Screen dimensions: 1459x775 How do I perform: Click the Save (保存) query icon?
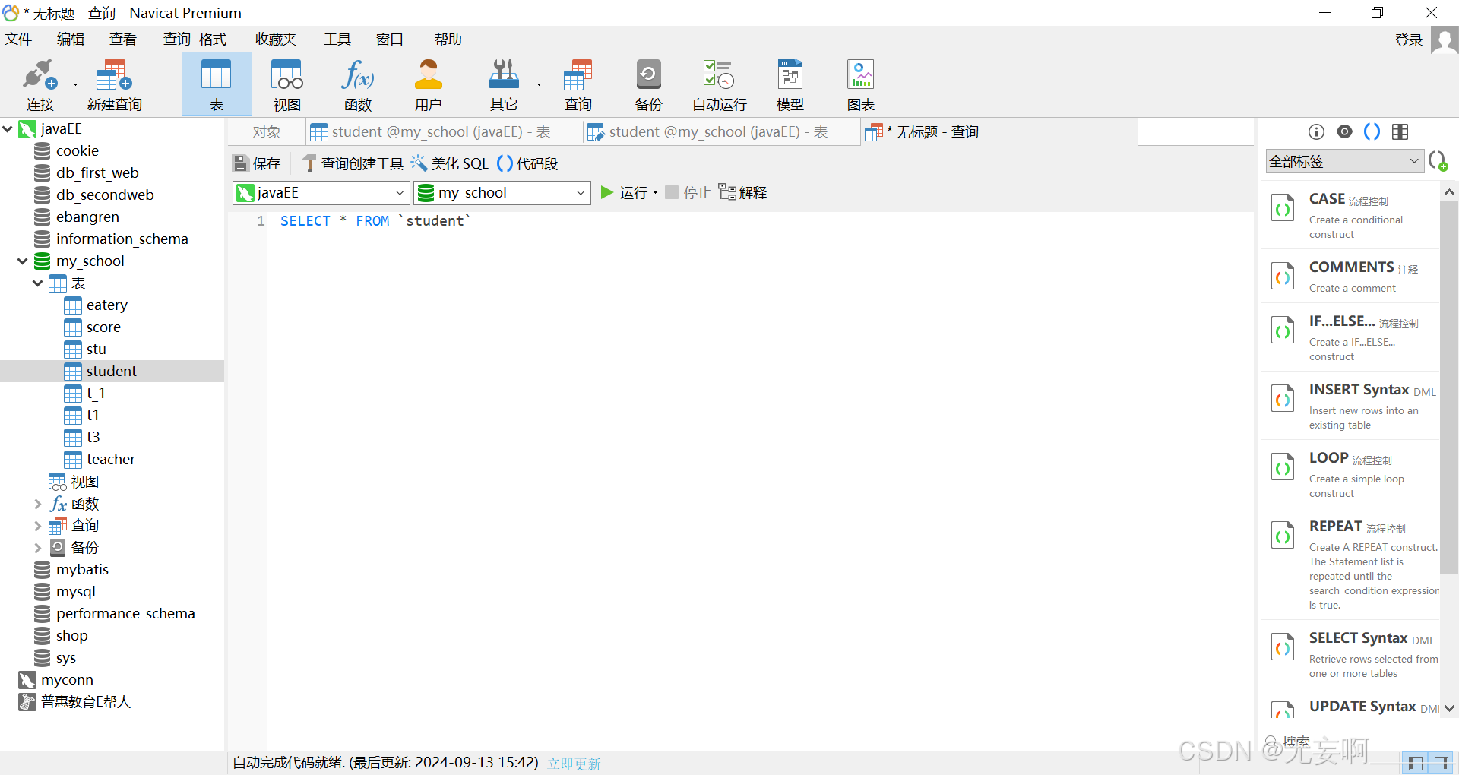(x=257, y=163)
